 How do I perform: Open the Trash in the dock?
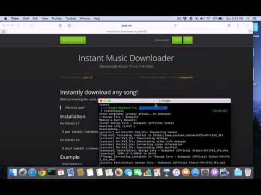pos(248,172)
